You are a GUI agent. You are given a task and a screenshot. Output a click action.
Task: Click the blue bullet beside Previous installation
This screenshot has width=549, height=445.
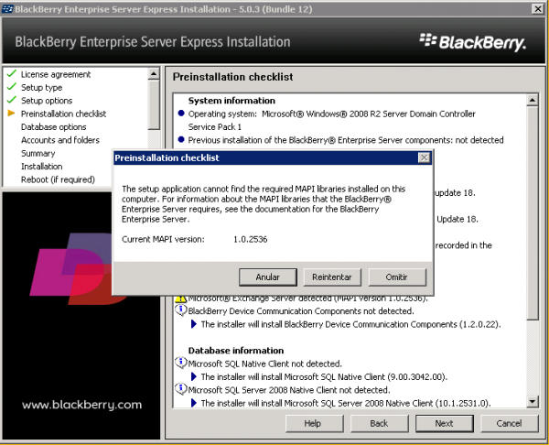[x=181, y=139]
